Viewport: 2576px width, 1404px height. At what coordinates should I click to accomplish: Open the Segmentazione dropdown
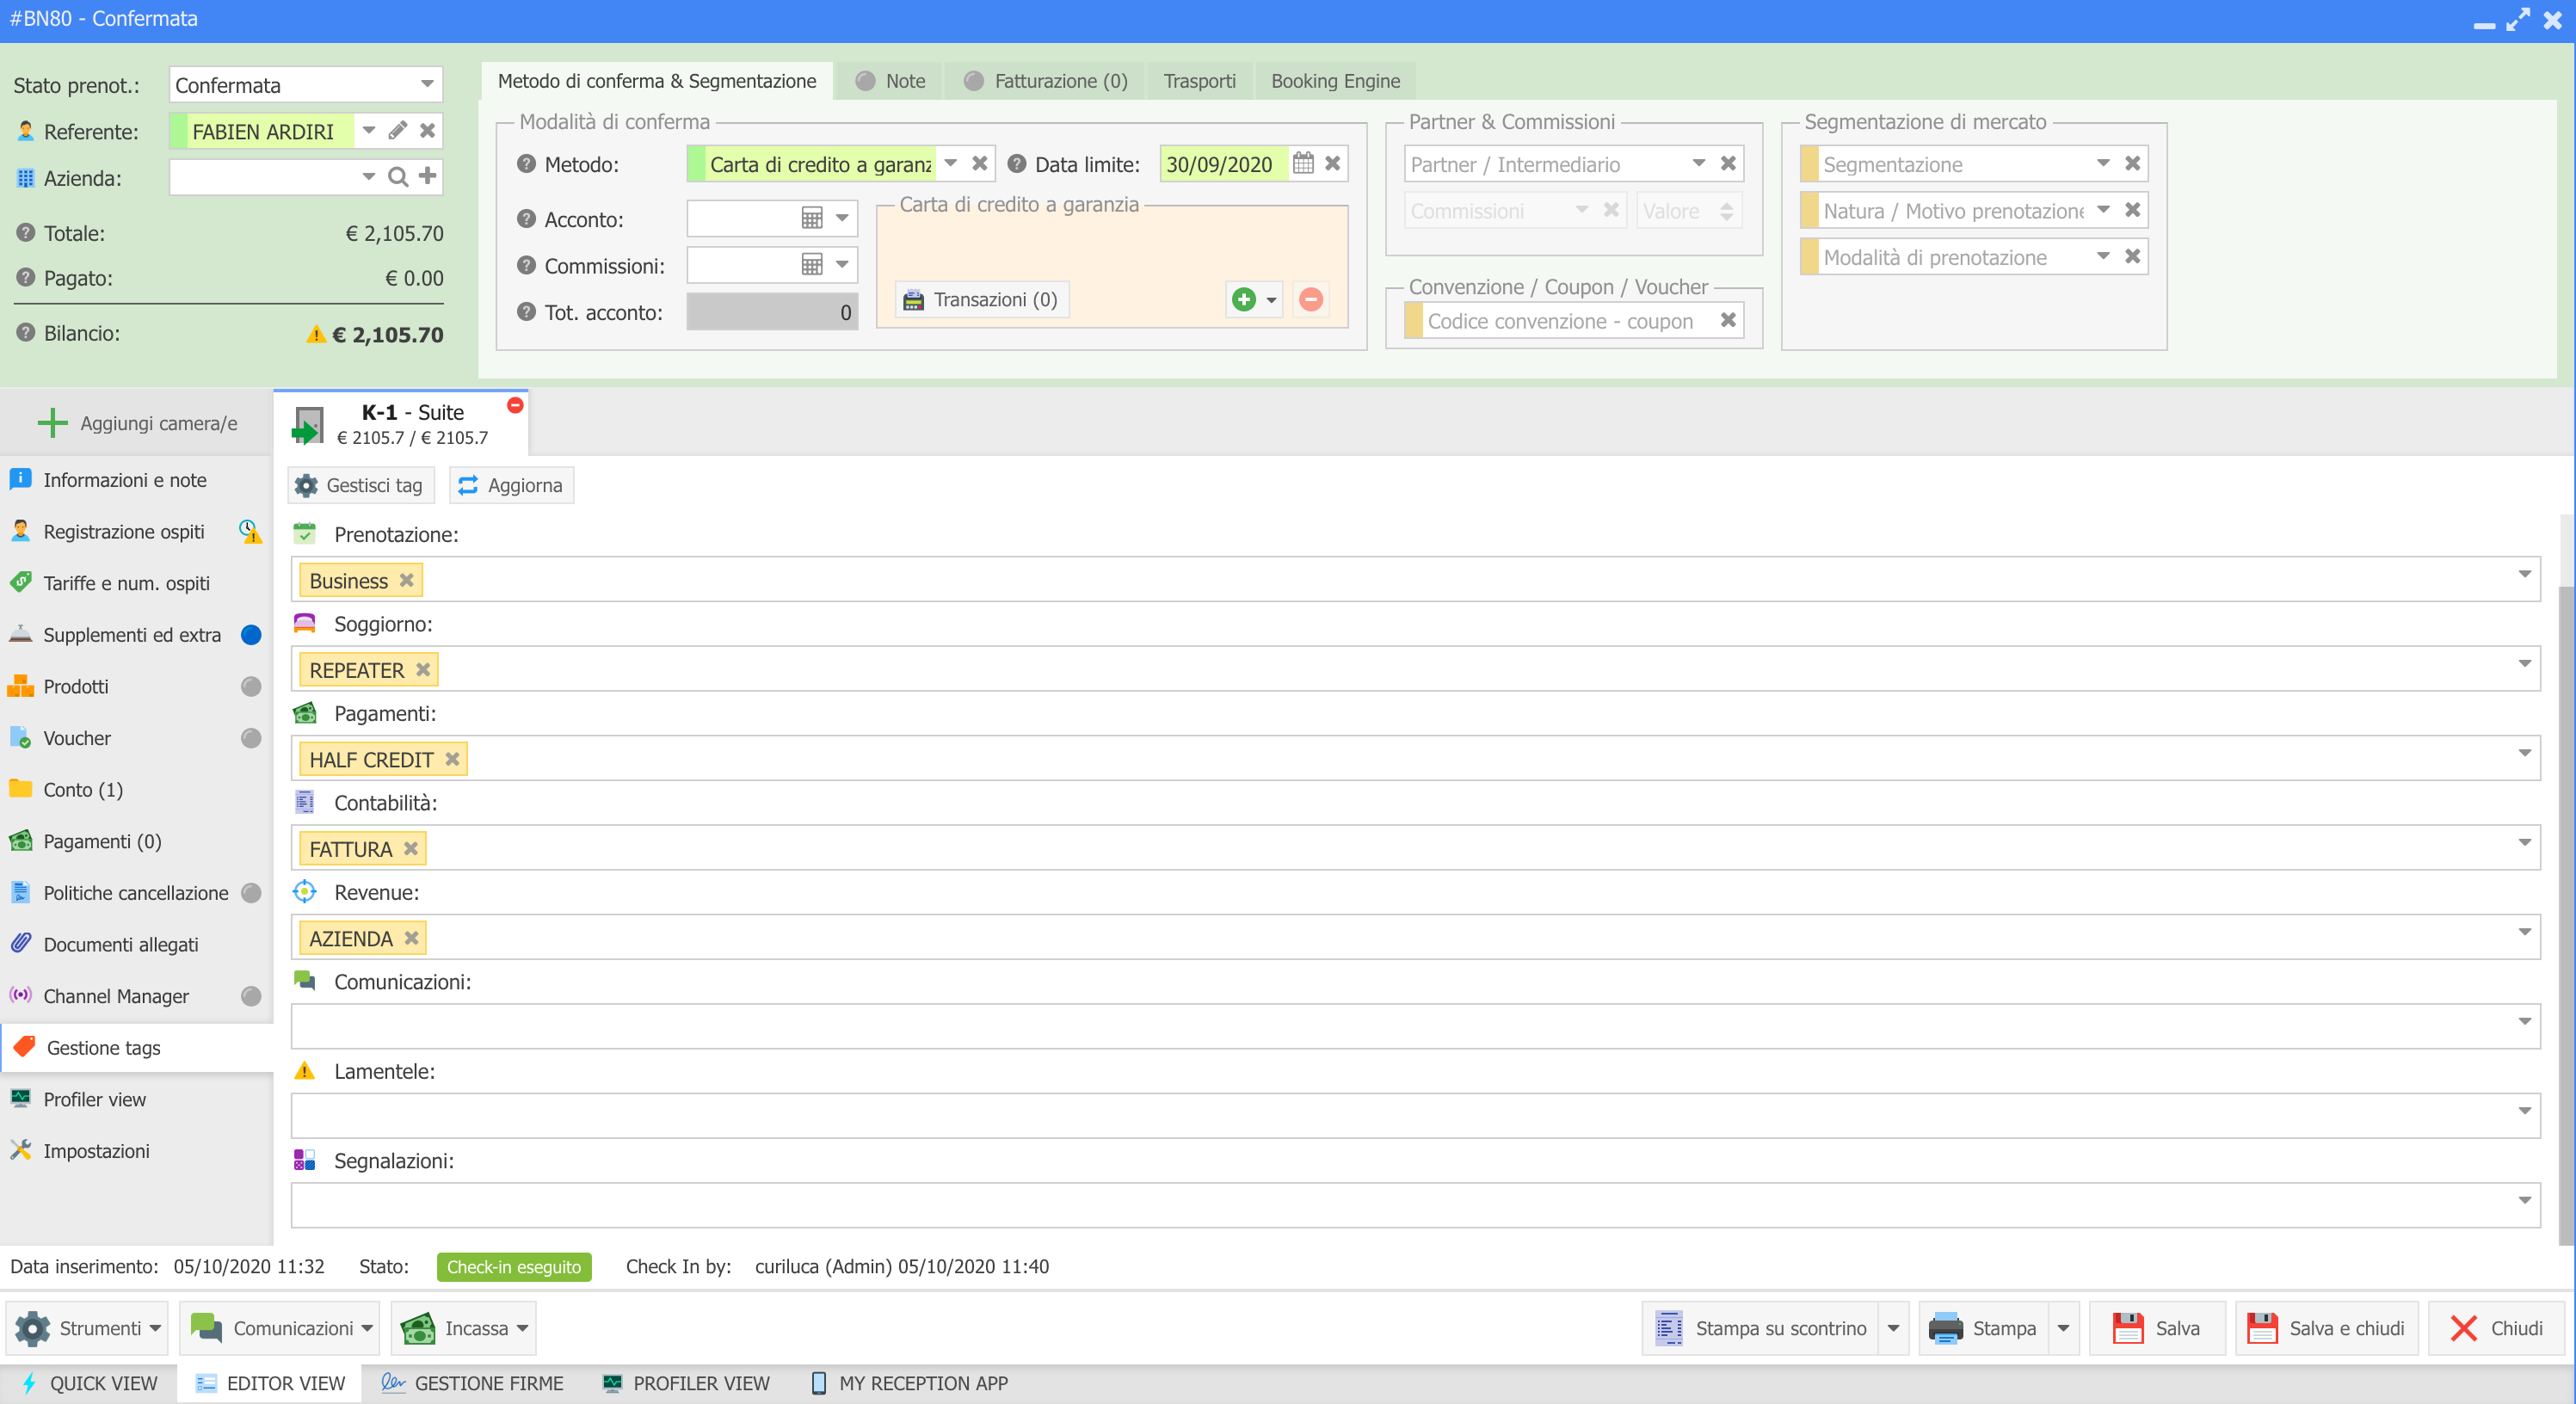tap(2102, 163)
